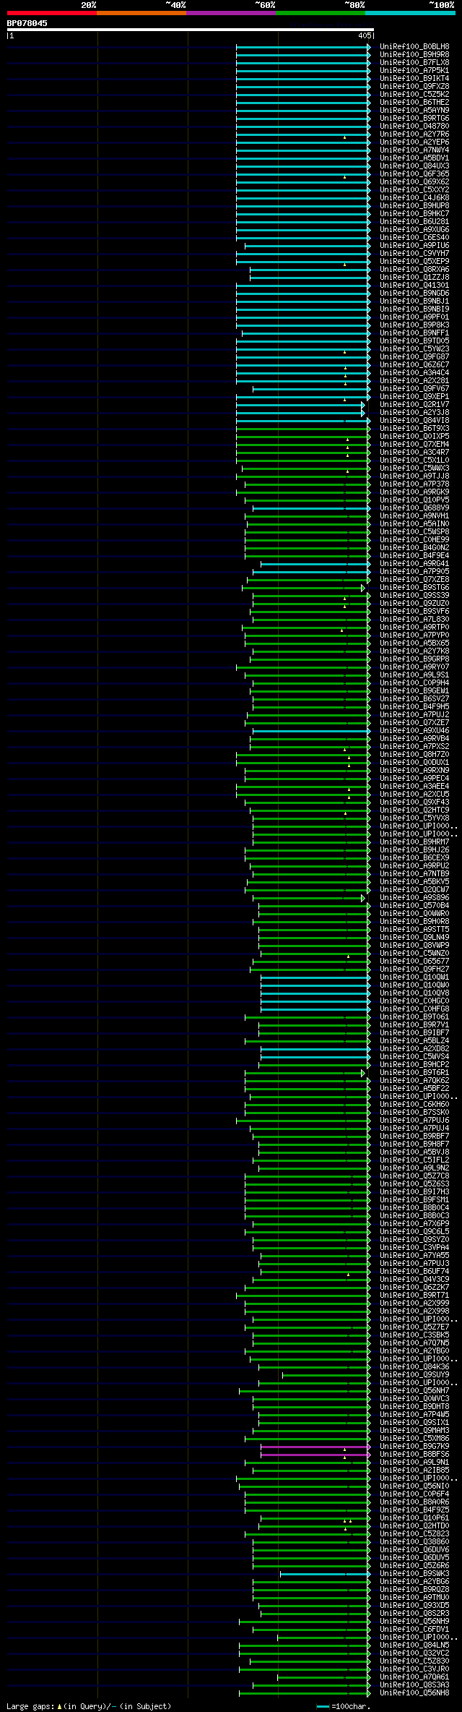Select hit UniRef100_A9PIU6

point(414,246)
